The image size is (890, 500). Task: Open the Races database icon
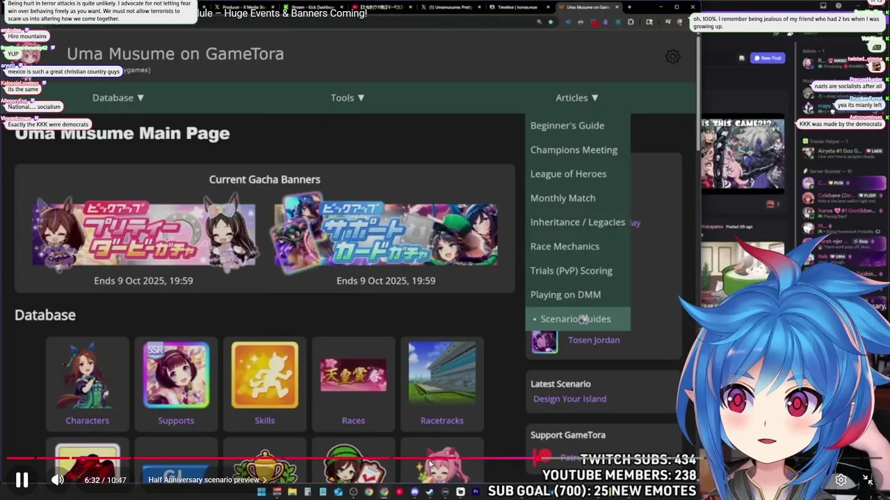click(x=353, y=383)
